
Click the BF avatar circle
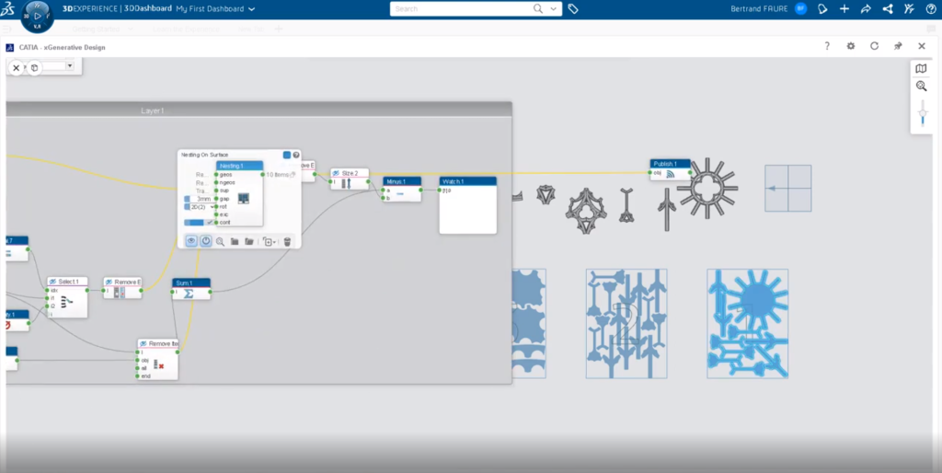coord(800,9)
